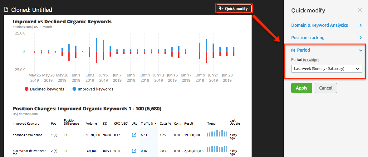368x157 pixels.
Task: Click trend chart for places that deliver near me
Action: coord(217,149)
